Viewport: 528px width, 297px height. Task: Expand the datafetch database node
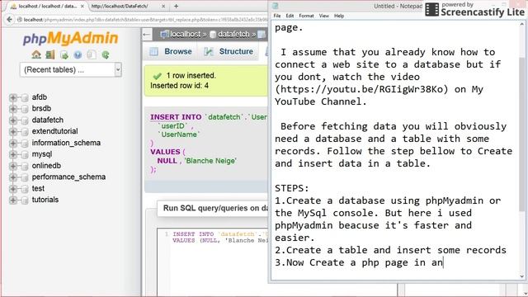13,120
